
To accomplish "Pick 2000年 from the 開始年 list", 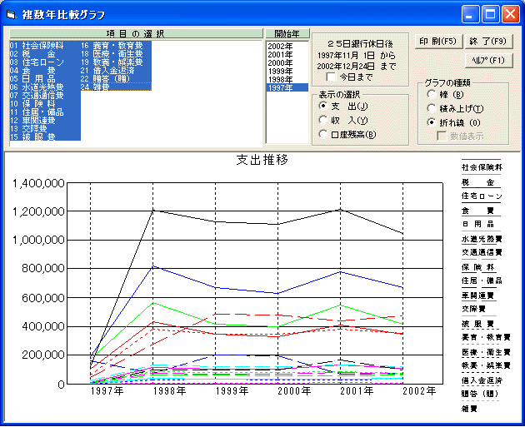I will pyautogui.click(x=280, y=62).
